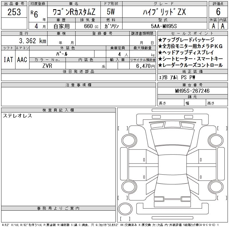Viewport: 229px width, 229px height.
Task: Select the grade ハイブリッドZX
Action: pyautogui.click(x=164, y=12)
